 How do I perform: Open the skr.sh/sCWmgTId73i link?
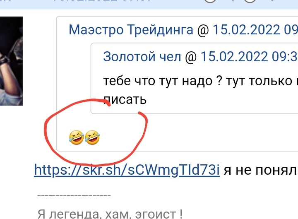point(127,170)
